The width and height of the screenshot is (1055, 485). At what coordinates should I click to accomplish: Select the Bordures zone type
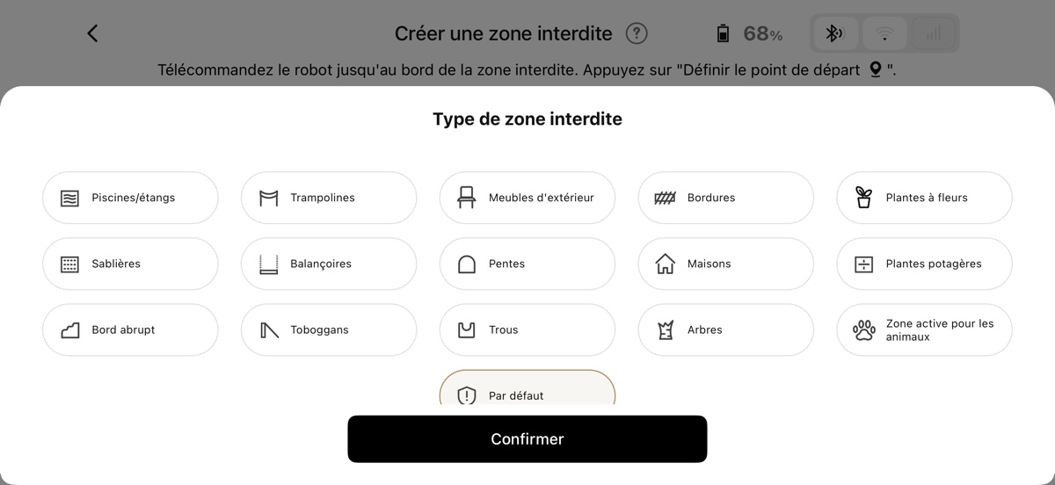[726, 198]
